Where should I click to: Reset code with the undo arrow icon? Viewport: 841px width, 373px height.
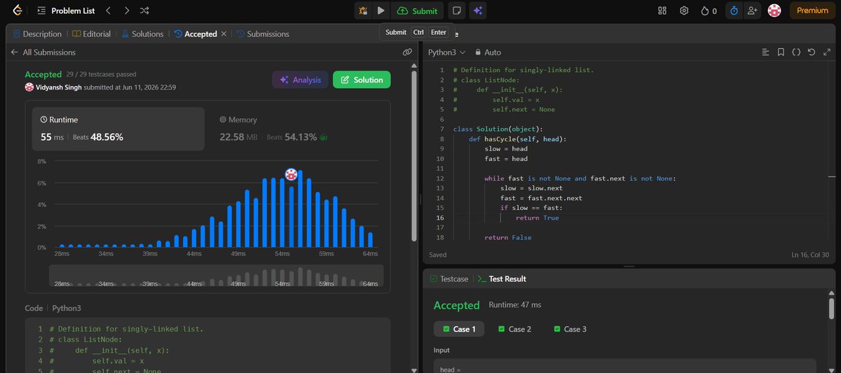pyautogui.click(x=811, y=52)
